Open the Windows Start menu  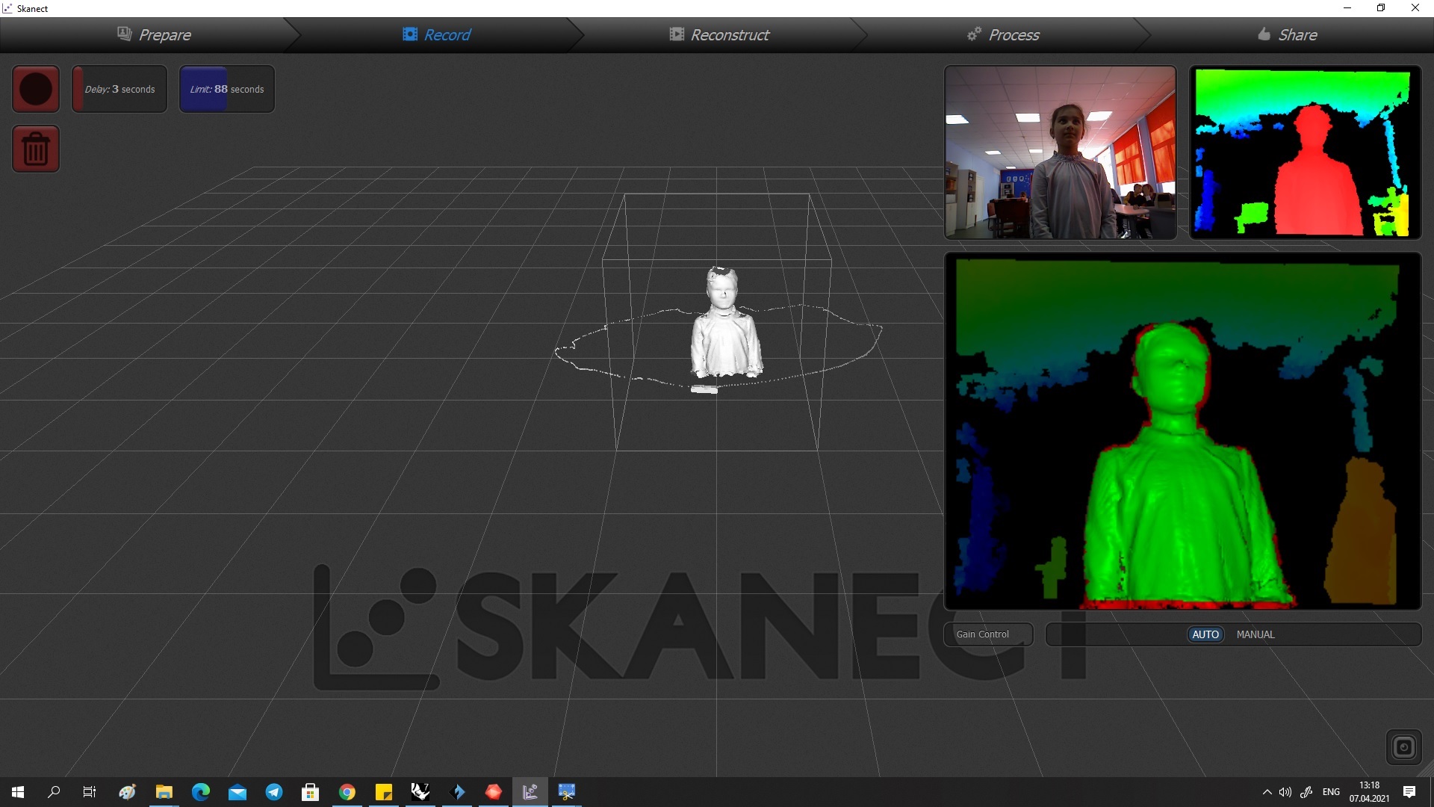pos(18,792)
